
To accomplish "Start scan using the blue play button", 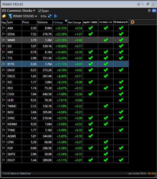I will click(56, 16).
